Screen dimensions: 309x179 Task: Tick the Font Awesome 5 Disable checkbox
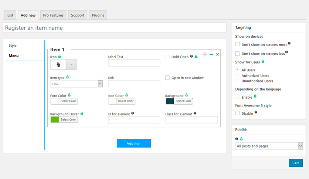(238, 113)
